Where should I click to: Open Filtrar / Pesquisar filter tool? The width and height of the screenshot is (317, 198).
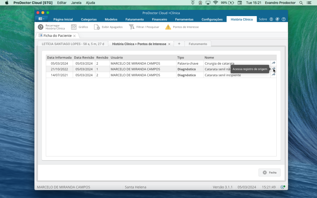[x=144, y=27]
